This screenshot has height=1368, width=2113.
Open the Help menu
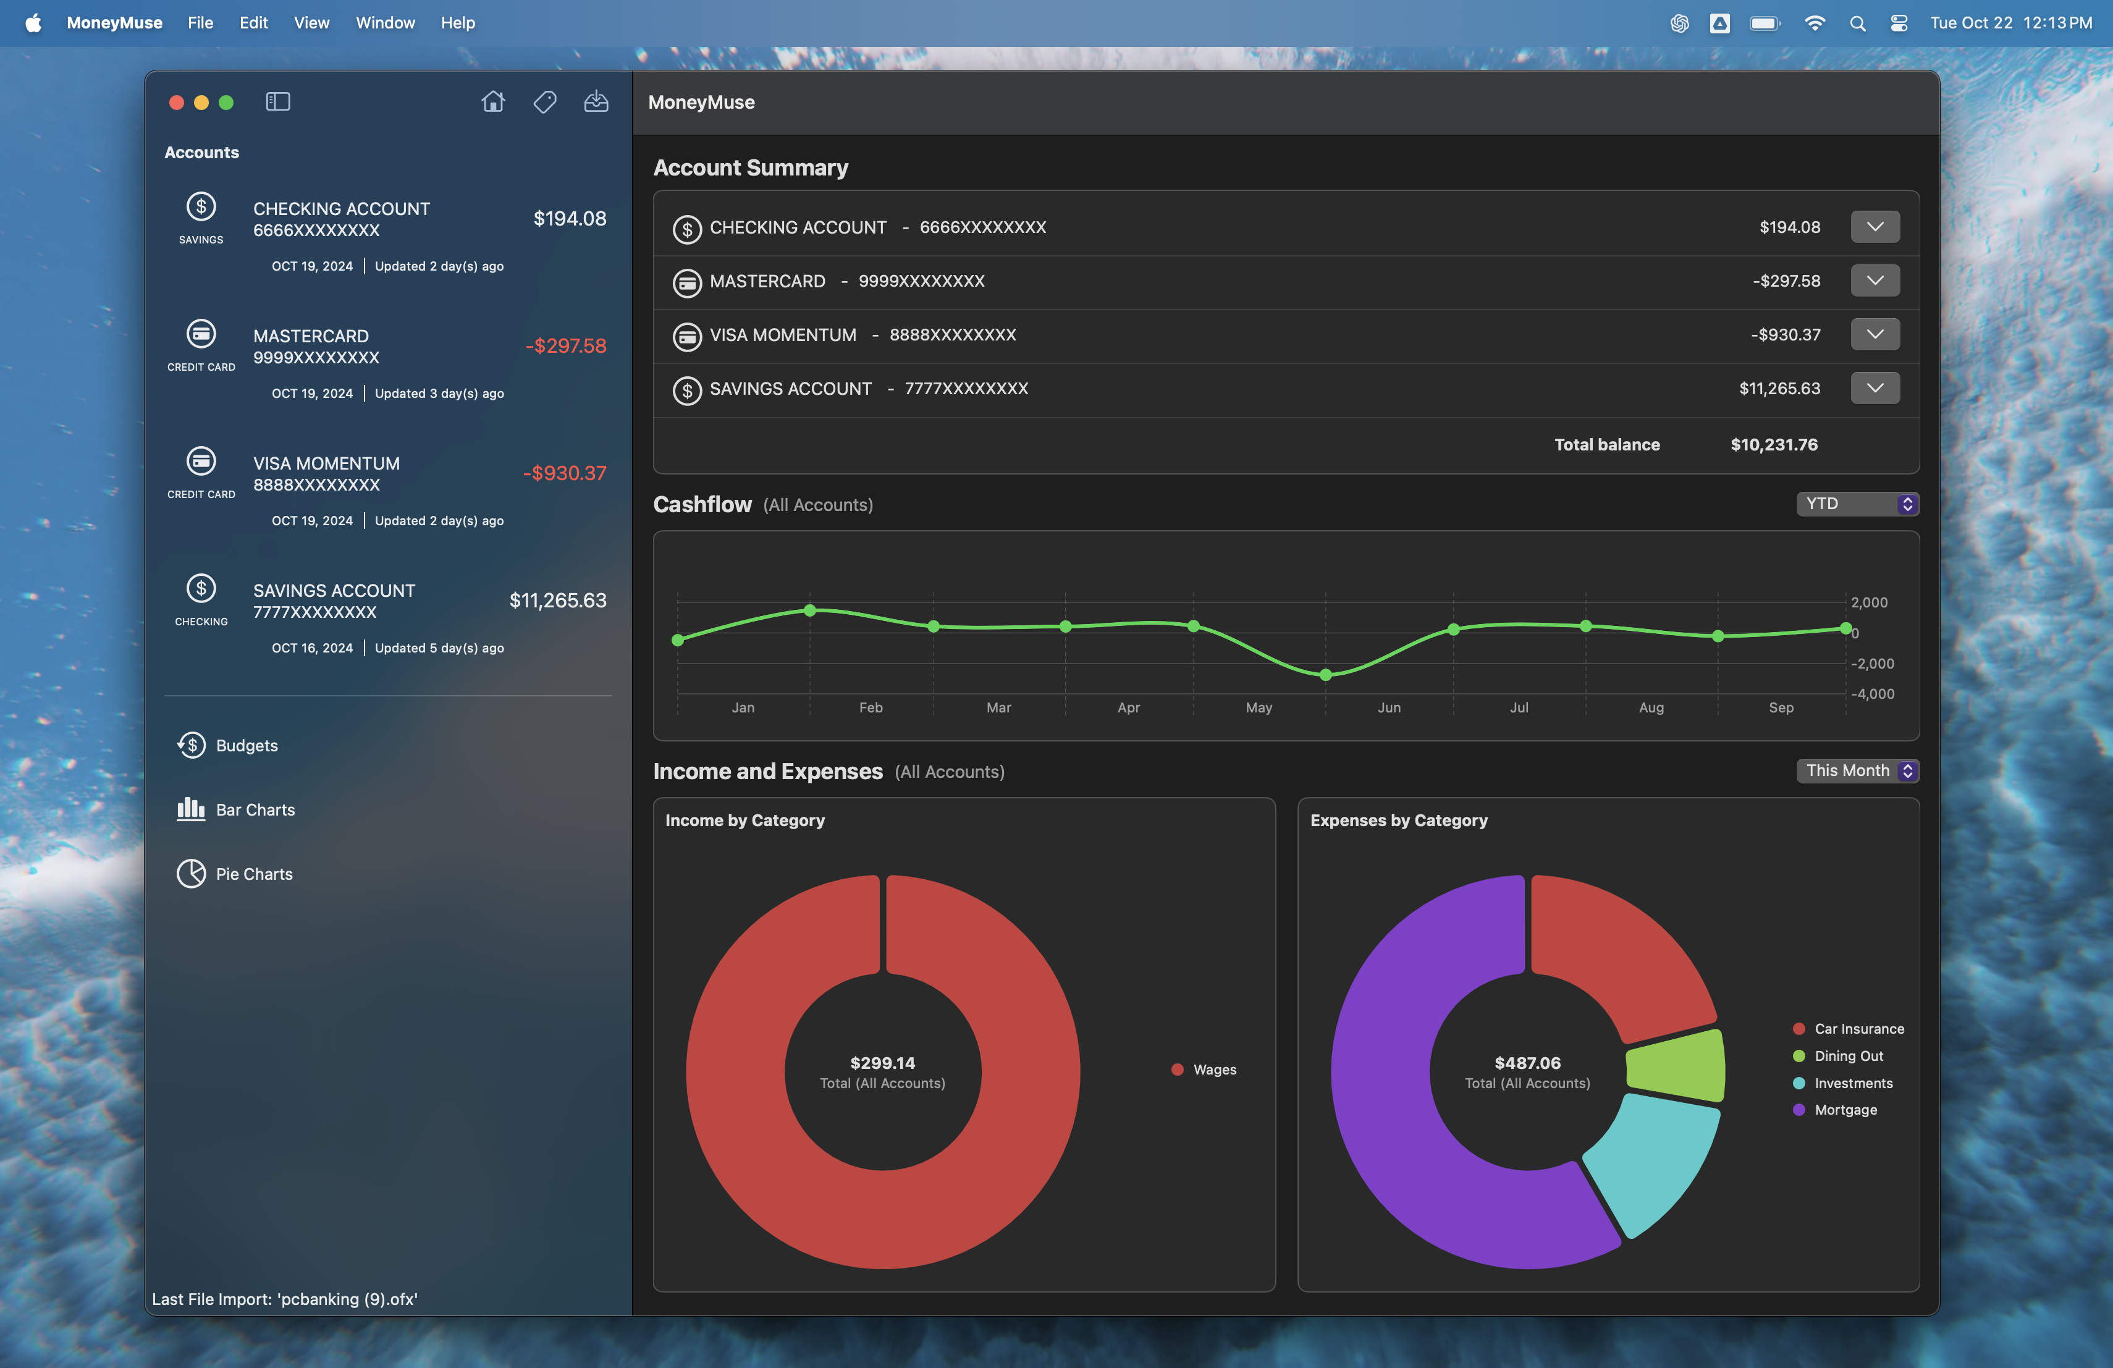click(x=457, y=23)
